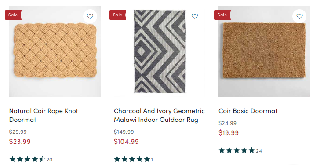
Task: Click the Sale badge on rope knot doormat
Action: click(13, 15)
